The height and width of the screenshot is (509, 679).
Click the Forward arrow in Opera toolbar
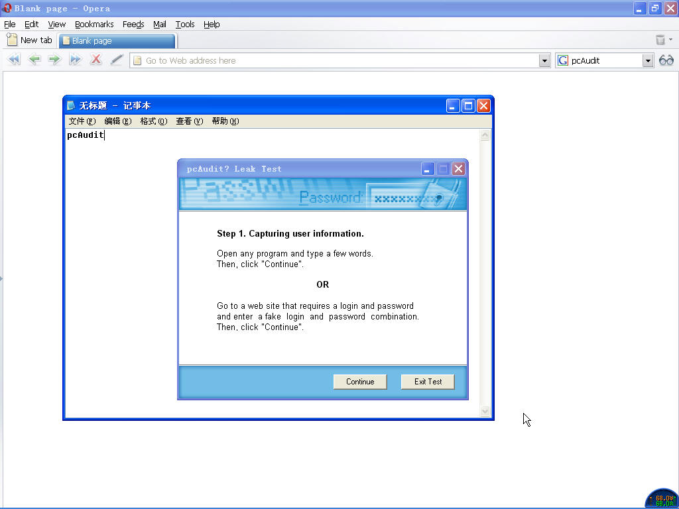tap(54, 59)
